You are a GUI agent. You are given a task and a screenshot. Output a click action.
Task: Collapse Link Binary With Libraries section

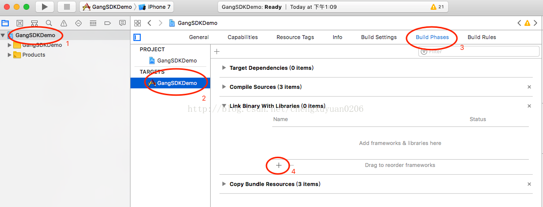pos(224,106)
